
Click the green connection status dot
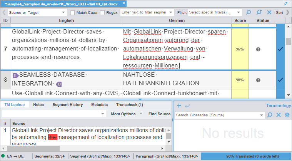pos(3,156)
